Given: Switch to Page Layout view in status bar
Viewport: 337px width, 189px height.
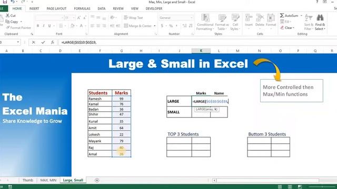Looking at the screenshot, I should tap(290, 187).
